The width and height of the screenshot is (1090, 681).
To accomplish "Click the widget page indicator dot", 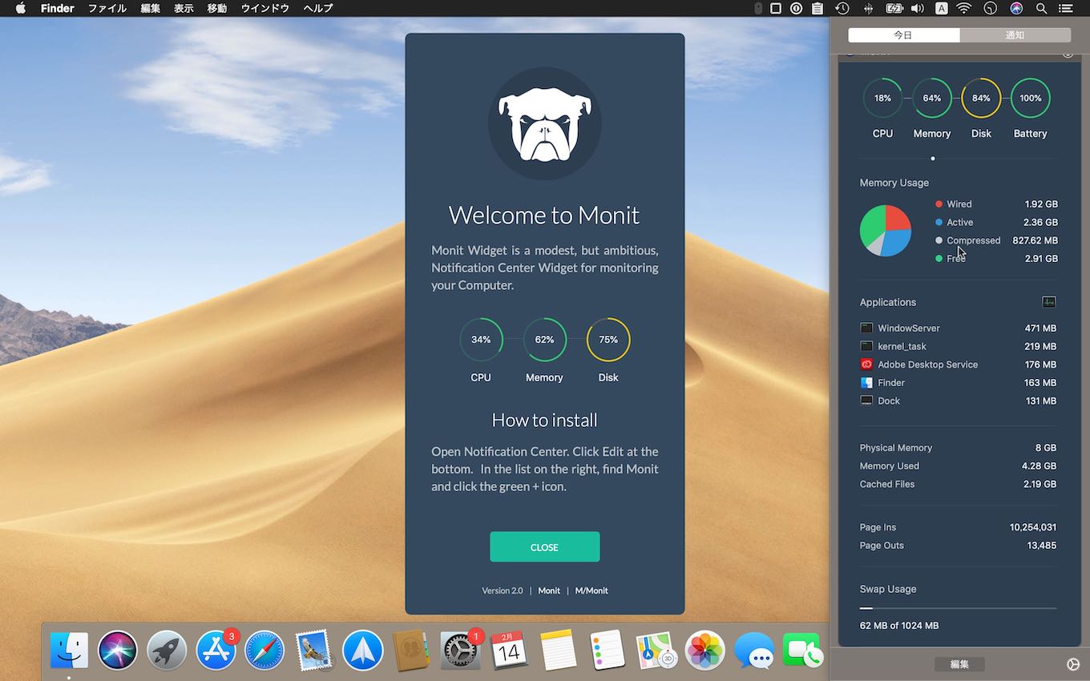I will [933, 159].
